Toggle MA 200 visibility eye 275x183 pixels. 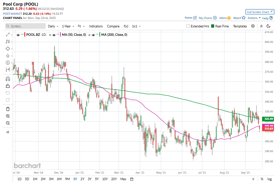[93, 35]
